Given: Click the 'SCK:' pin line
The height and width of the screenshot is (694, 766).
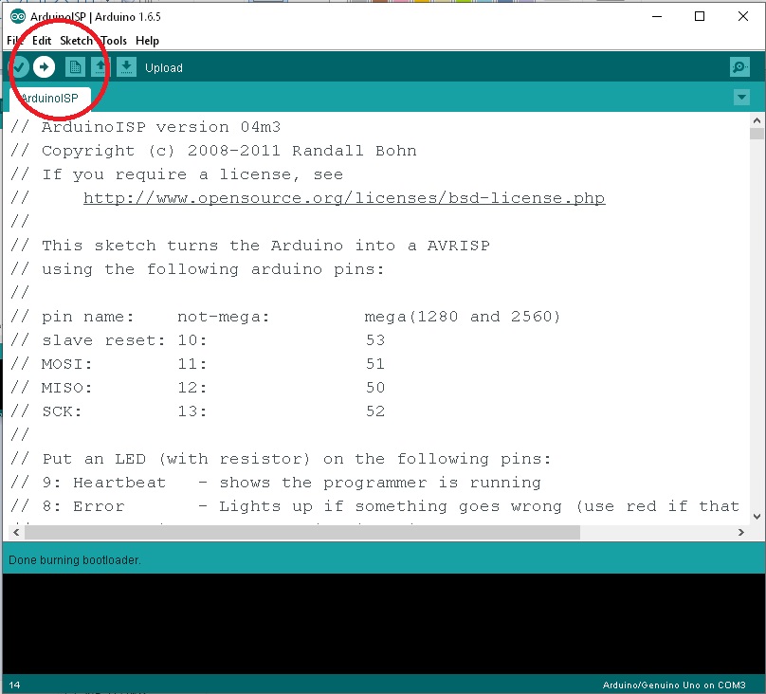Looking at the screenshot, I should coord(198,411).
